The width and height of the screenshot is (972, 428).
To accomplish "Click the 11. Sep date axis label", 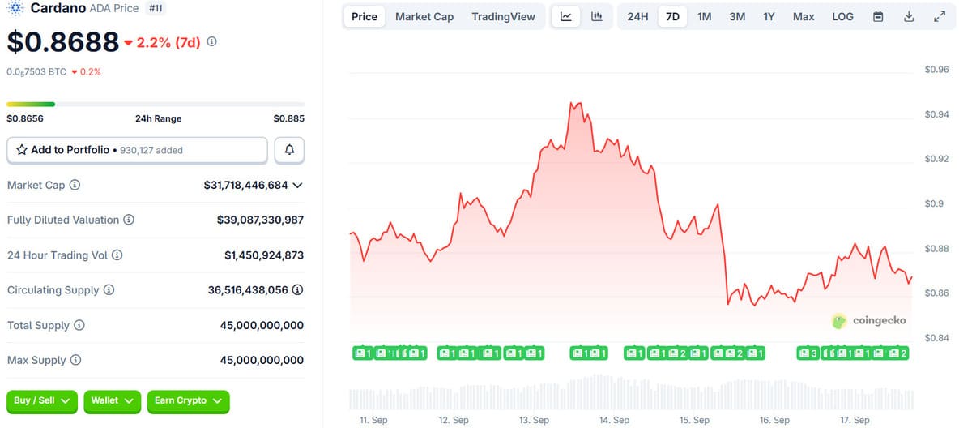I will (x=374, y=420).
